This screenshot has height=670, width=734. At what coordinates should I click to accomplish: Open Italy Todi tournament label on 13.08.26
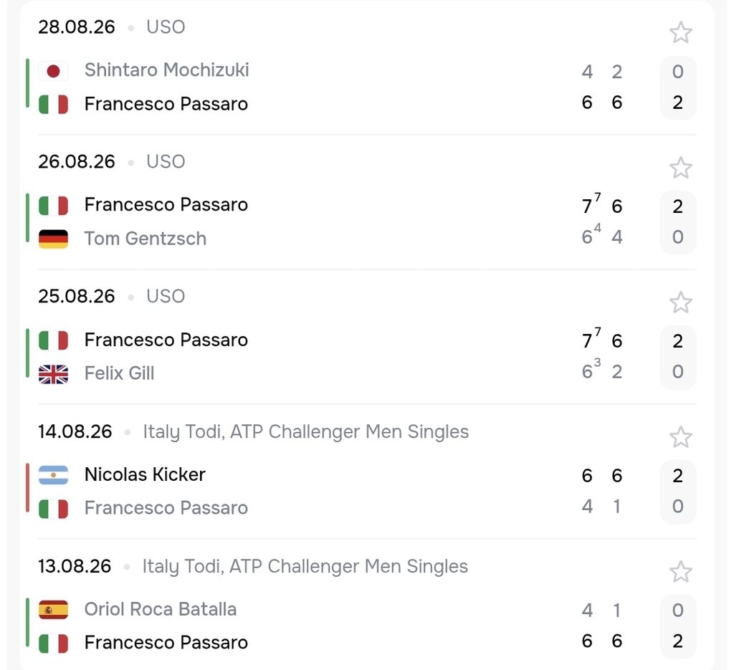305,567
